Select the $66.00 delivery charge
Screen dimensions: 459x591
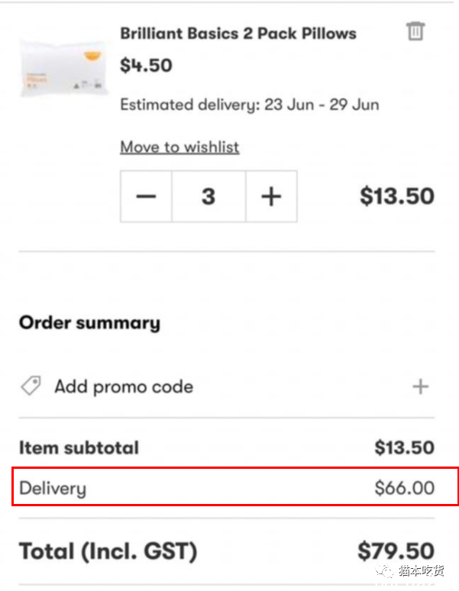(x=404, y=488)
